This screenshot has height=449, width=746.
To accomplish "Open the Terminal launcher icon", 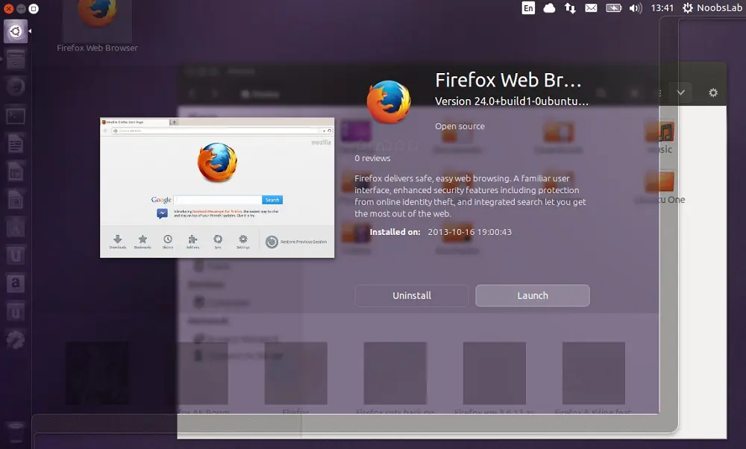I will pyautogui.click(x=16, y=116).
